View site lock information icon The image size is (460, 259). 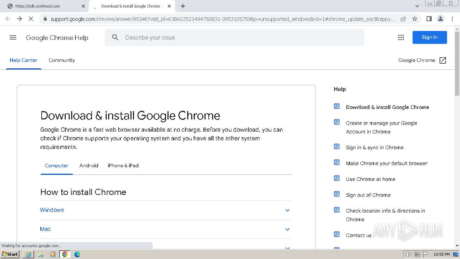point(45,19)
